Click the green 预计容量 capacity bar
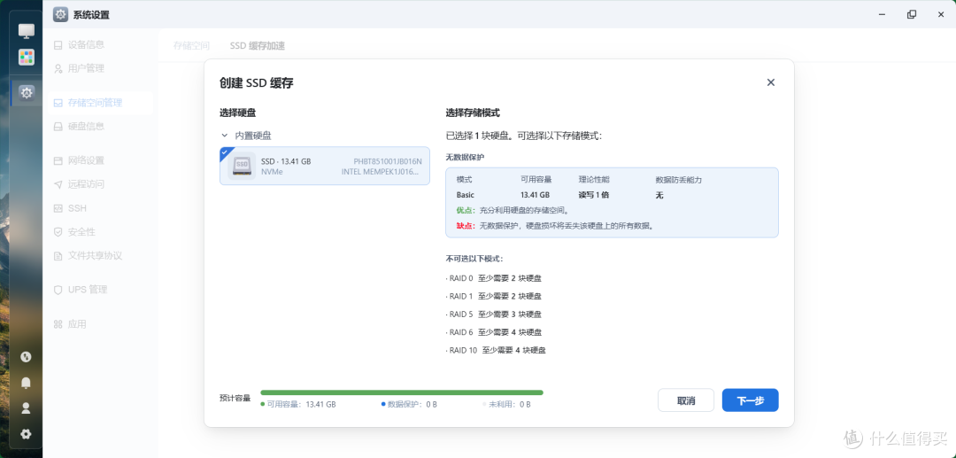The height and width of the screenshot is (458, 956). point(402,392)
